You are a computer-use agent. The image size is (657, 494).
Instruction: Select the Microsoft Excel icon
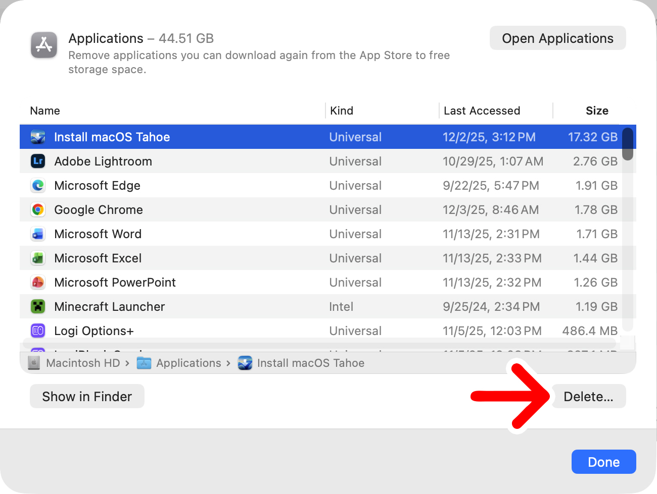38,258
